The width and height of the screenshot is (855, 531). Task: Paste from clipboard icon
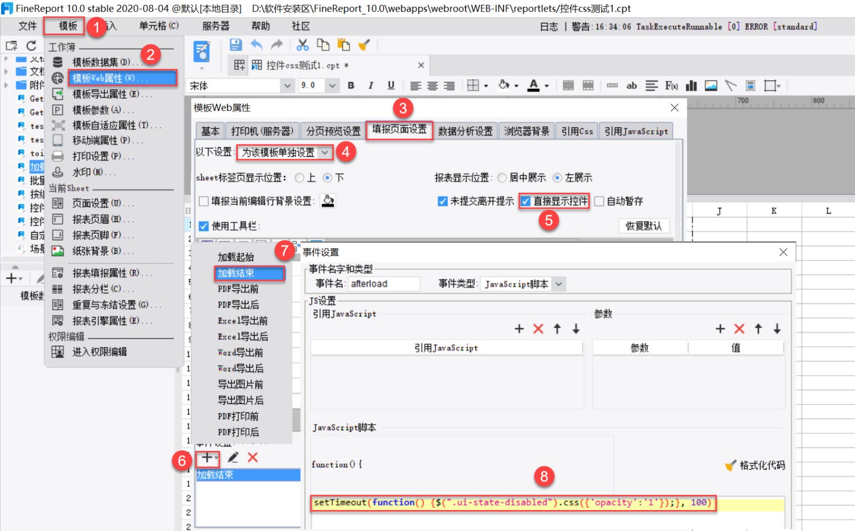pyautogui.click(x=344, y=45)
